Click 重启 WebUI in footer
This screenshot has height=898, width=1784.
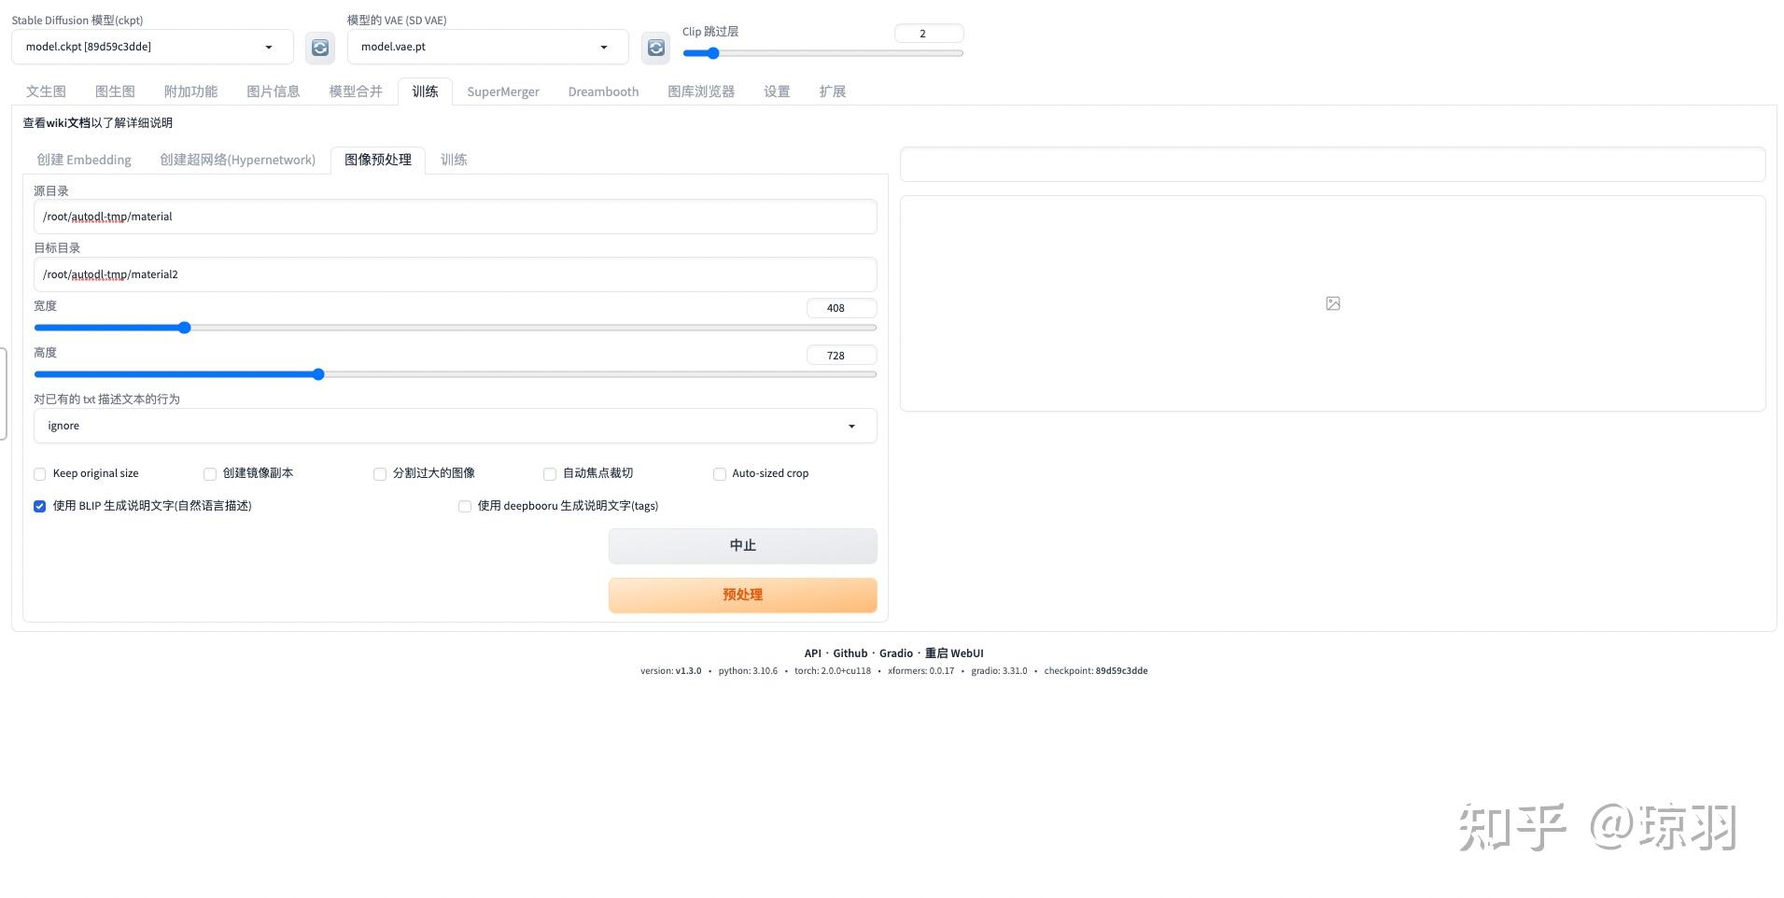pos(954,653)
